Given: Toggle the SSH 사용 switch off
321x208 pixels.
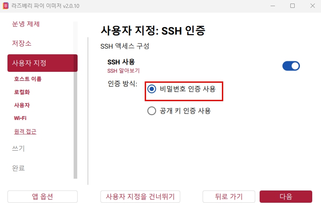Looking at the screenshot, I should (291, 66).
